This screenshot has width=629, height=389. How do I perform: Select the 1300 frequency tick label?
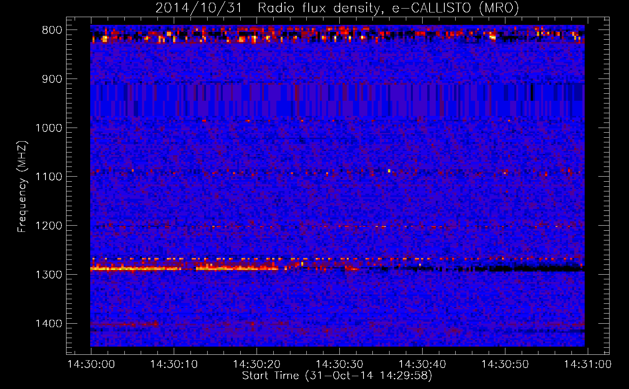[49, 275]
